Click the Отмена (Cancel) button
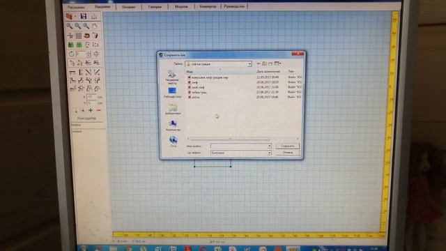446x251 pixels. pos(288,153)
